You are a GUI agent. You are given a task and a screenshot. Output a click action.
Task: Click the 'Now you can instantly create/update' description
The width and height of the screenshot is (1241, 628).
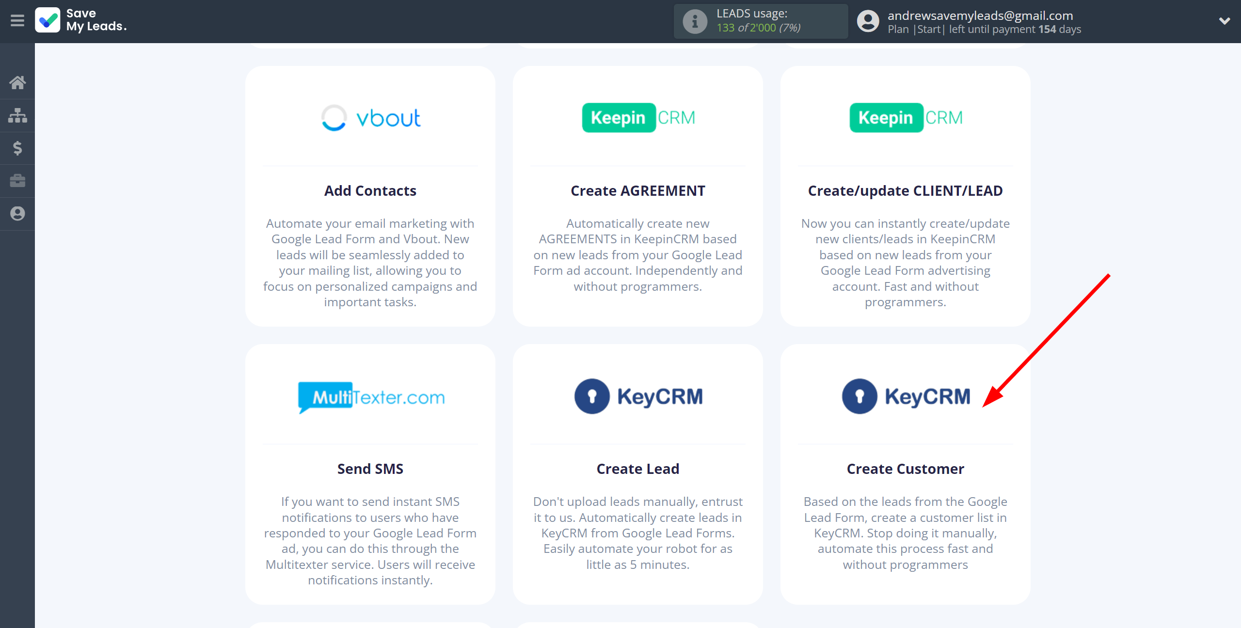(906, 263)
